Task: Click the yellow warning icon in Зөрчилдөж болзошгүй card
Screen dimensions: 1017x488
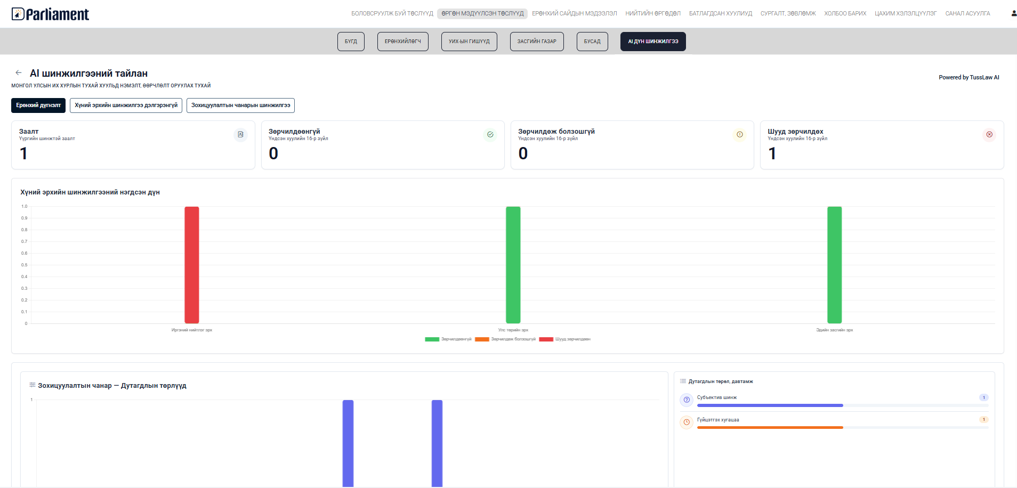Action: (x=739, y=135)
